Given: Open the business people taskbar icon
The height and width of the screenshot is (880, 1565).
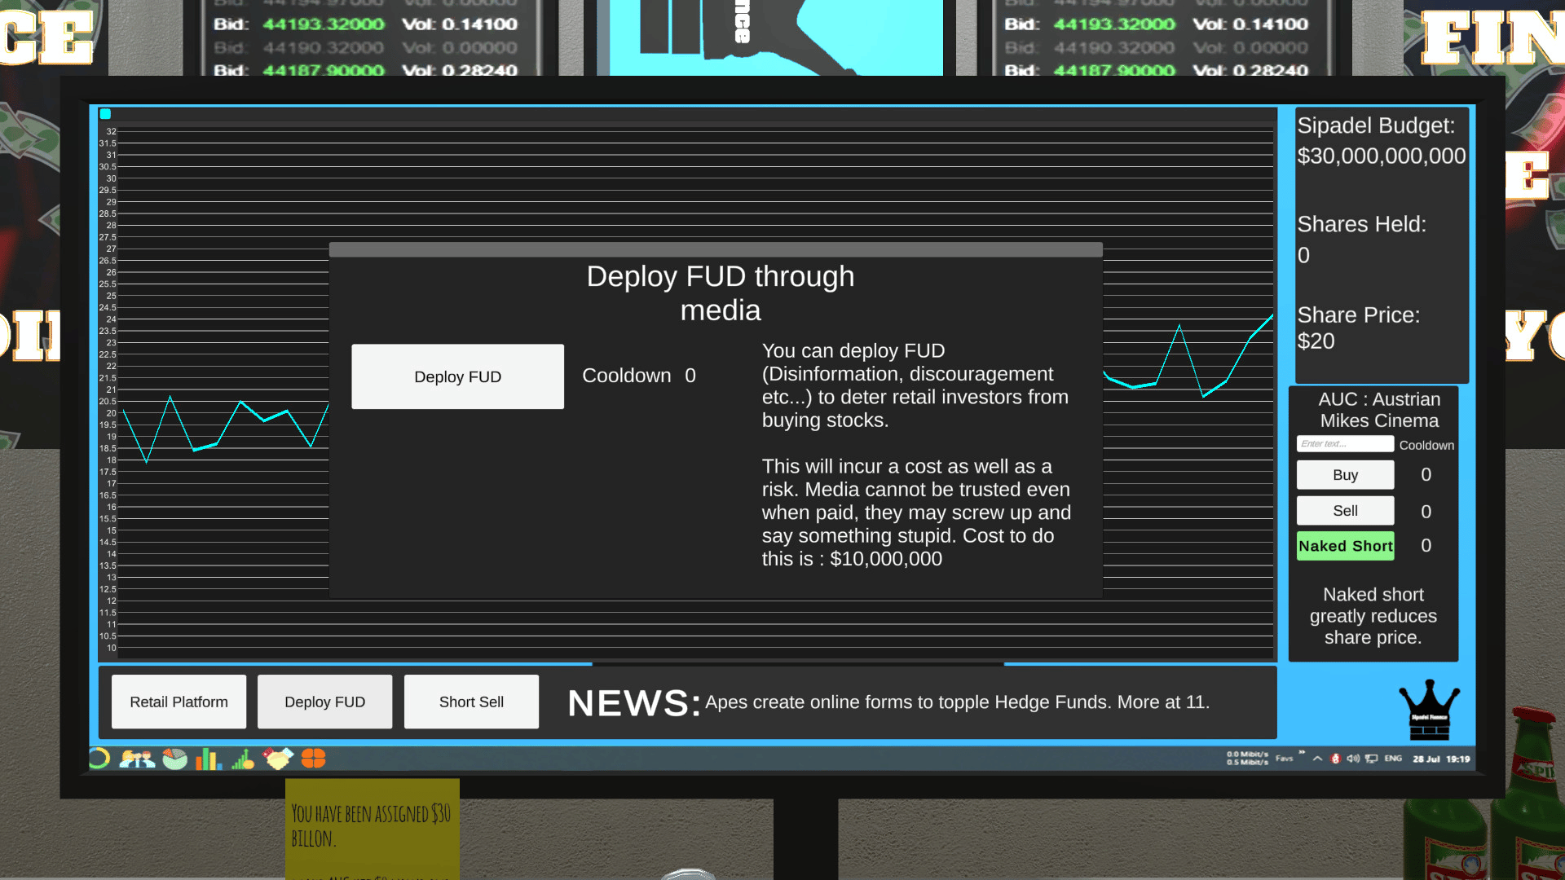Looking at the screenshot, I should point(137,759).
